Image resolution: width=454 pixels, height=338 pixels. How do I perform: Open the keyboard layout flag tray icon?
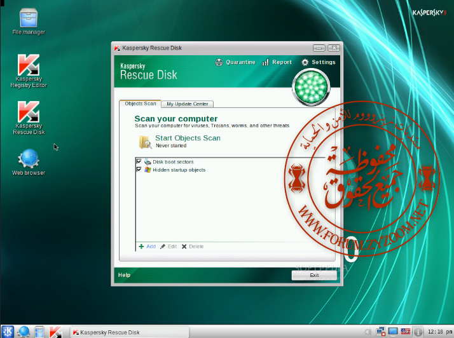click(x=406, y=332)
